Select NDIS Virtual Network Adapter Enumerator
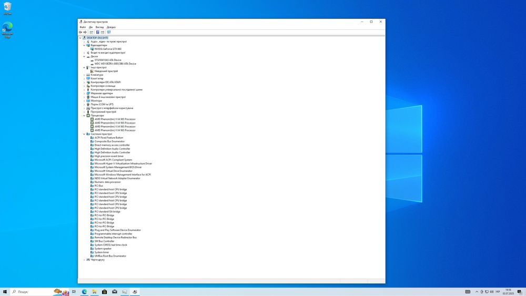526x296 pixels. pos(117,178)
